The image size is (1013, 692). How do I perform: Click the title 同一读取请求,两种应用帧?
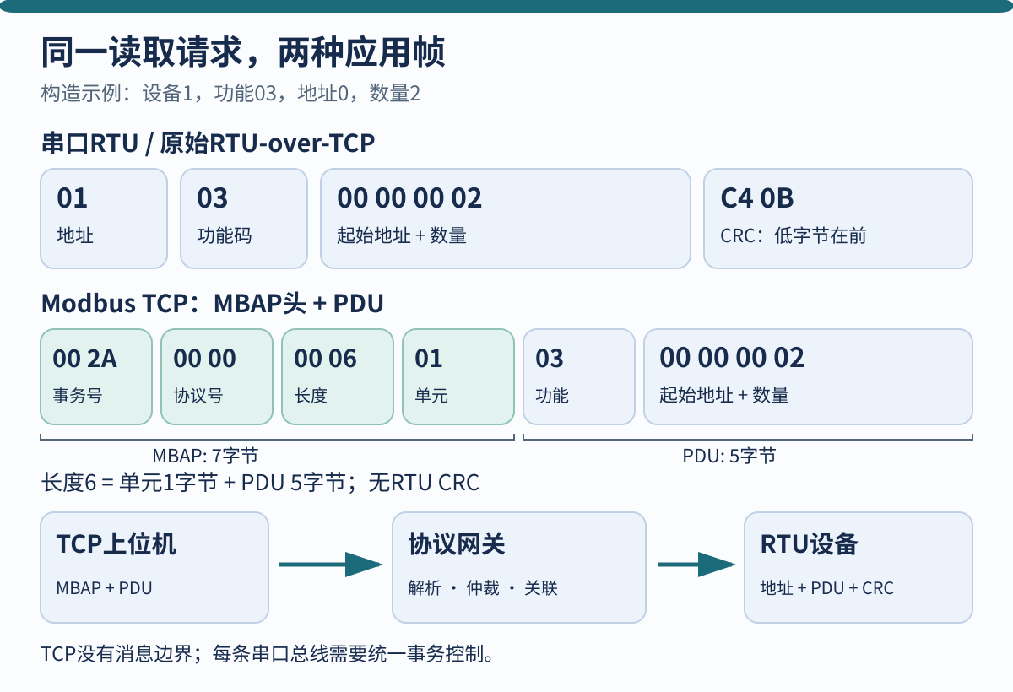tap(243, 53)
